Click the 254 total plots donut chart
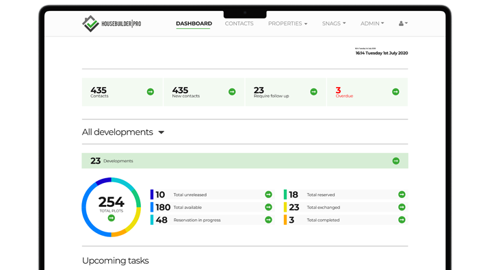The image size is (479, 270). [111, 207]
